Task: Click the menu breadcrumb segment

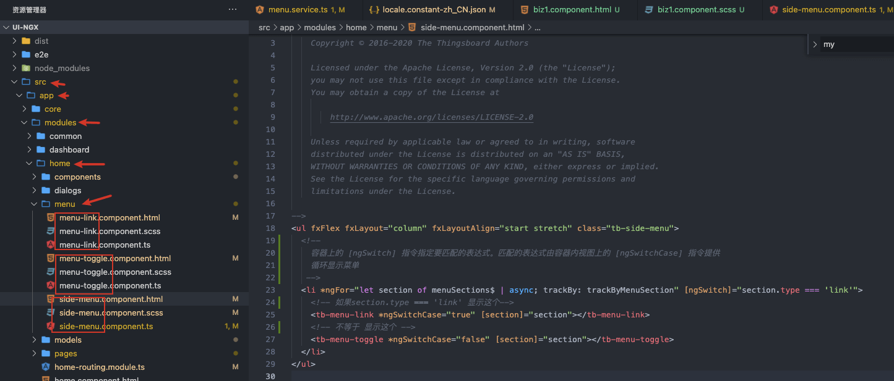Action: [387, 27]
